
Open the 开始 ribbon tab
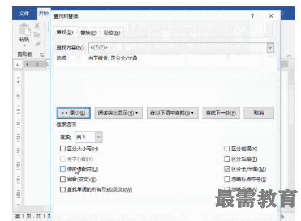pos(44,14)
